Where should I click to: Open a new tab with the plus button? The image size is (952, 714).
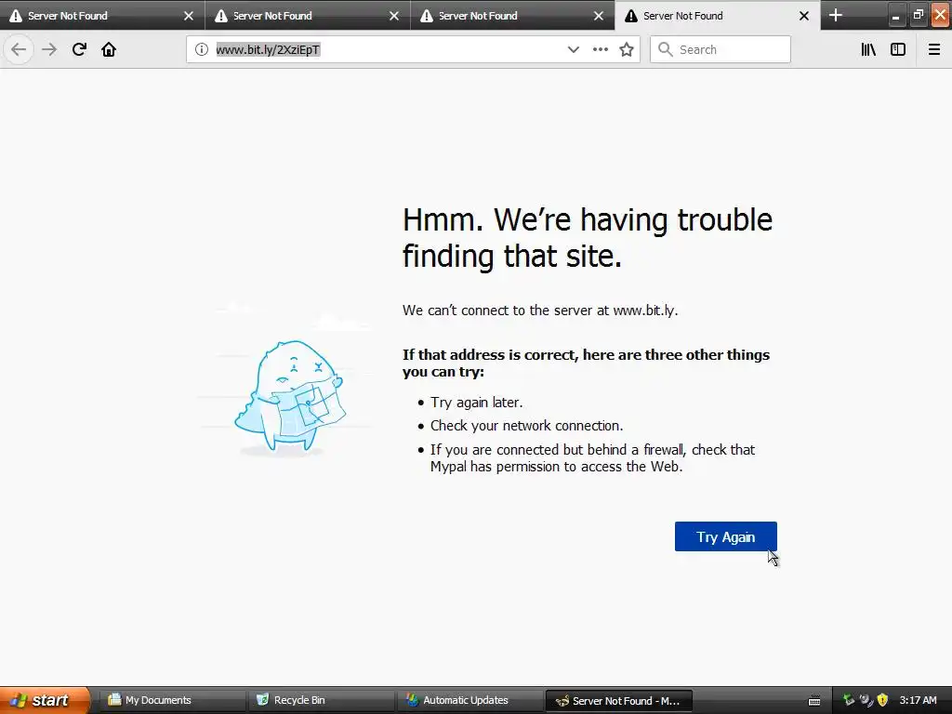(836, 15)
